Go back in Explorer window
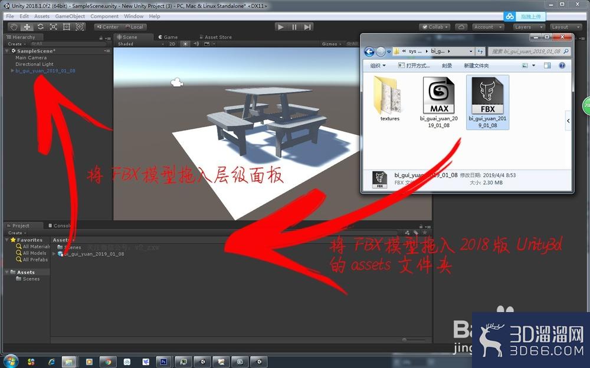The height and width of the screenshot is (368, 590). [369, 51]
